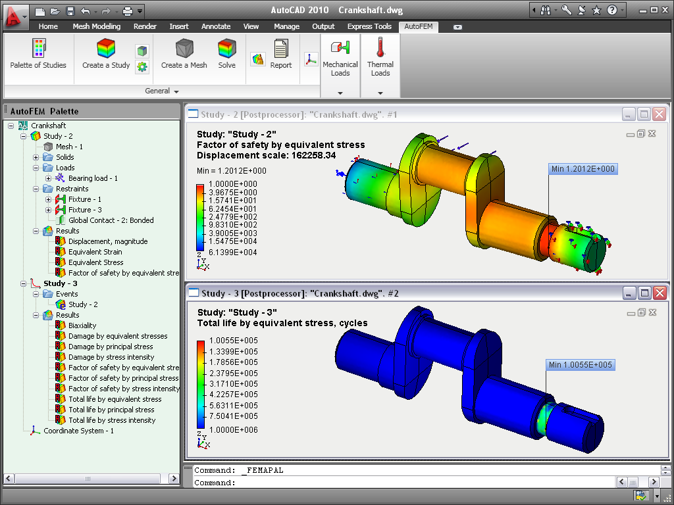Image resolution: width=674 pixels, height=505 pixels.
Task: Select Mesh - 1 tree item
Action: click(x=69, y=147)
